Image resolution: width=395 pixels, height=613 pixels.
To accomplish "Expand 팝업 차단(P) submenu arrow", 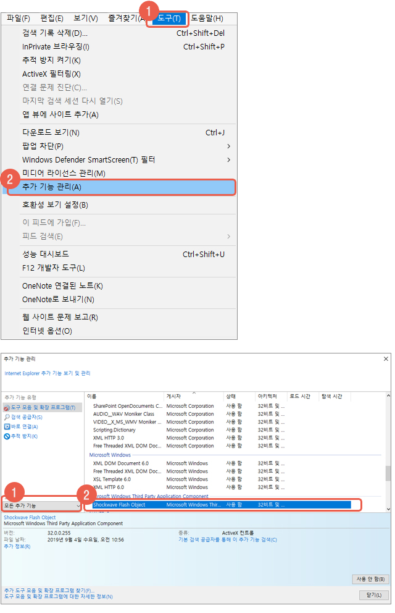I will [229, 146].
